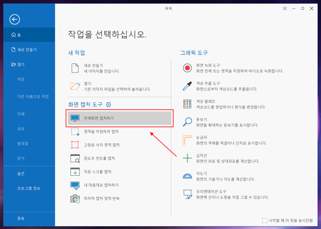
Task: Click 영역을 지정하여 캡처 label
Action: coord(101,131)
